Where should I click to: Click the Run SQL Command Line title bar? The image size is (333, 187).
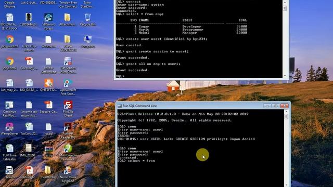(191, 106)
